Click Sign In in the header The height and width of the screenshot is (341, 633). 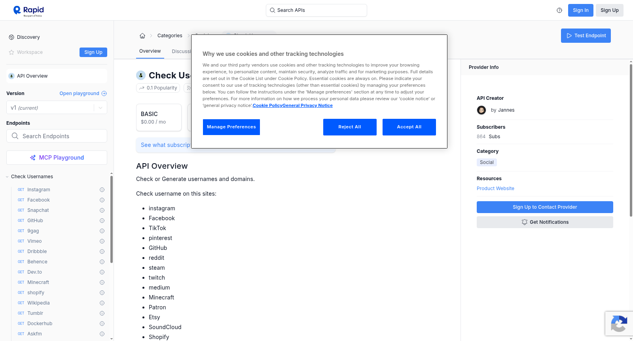tap(581, 10)
